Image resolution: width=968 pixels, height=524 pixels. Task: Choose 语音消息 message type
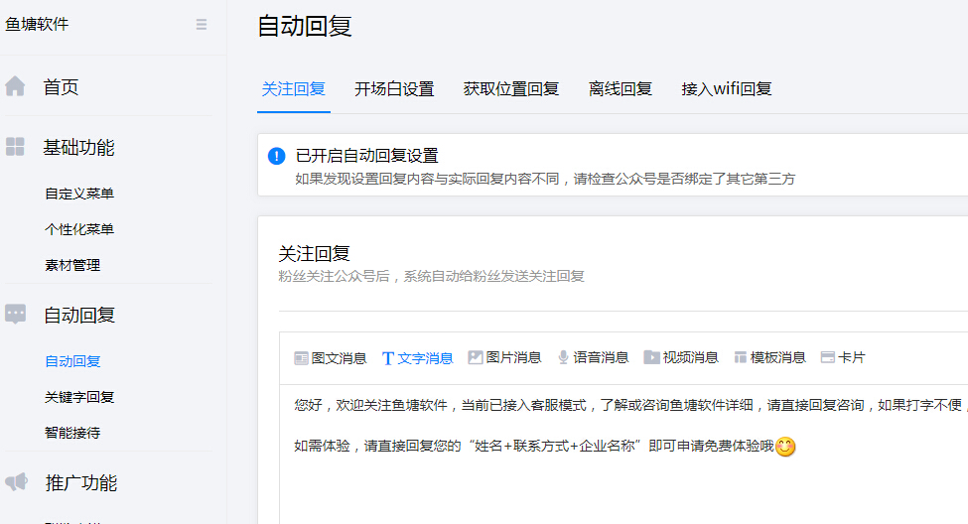point(600,357)
